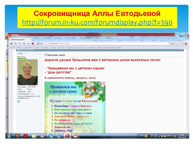Open the media player taskbar icon
193x144 pixels.
(42, 136)
